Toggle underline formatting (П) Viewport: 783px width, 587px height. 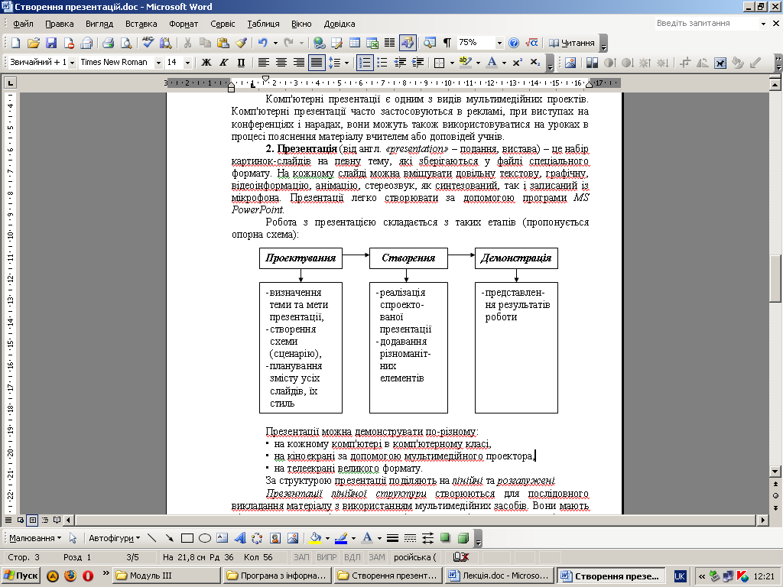click(241, 63)
